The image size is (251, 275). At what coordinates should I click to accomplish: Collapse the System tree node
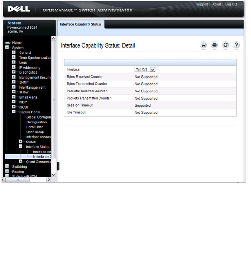click(x=7, y=47)
